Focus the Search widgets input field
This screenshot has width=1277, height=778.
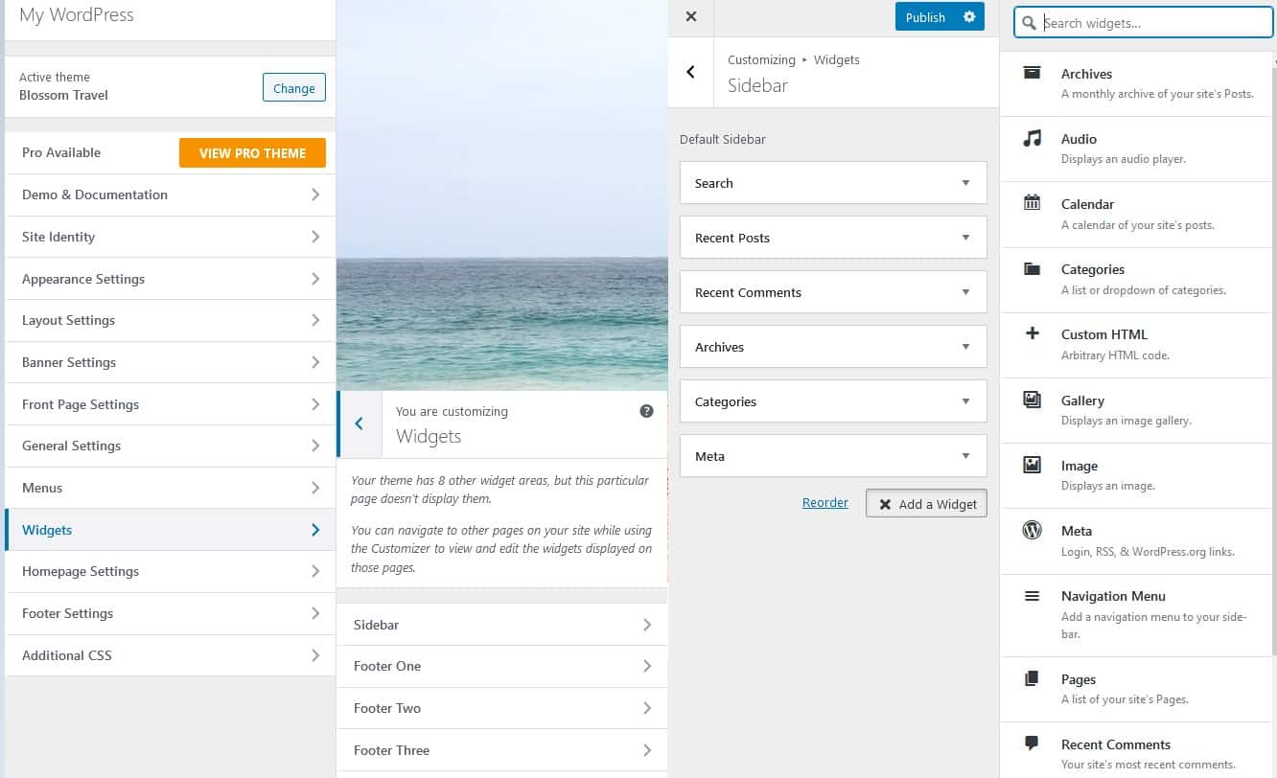coord(1143,23)
